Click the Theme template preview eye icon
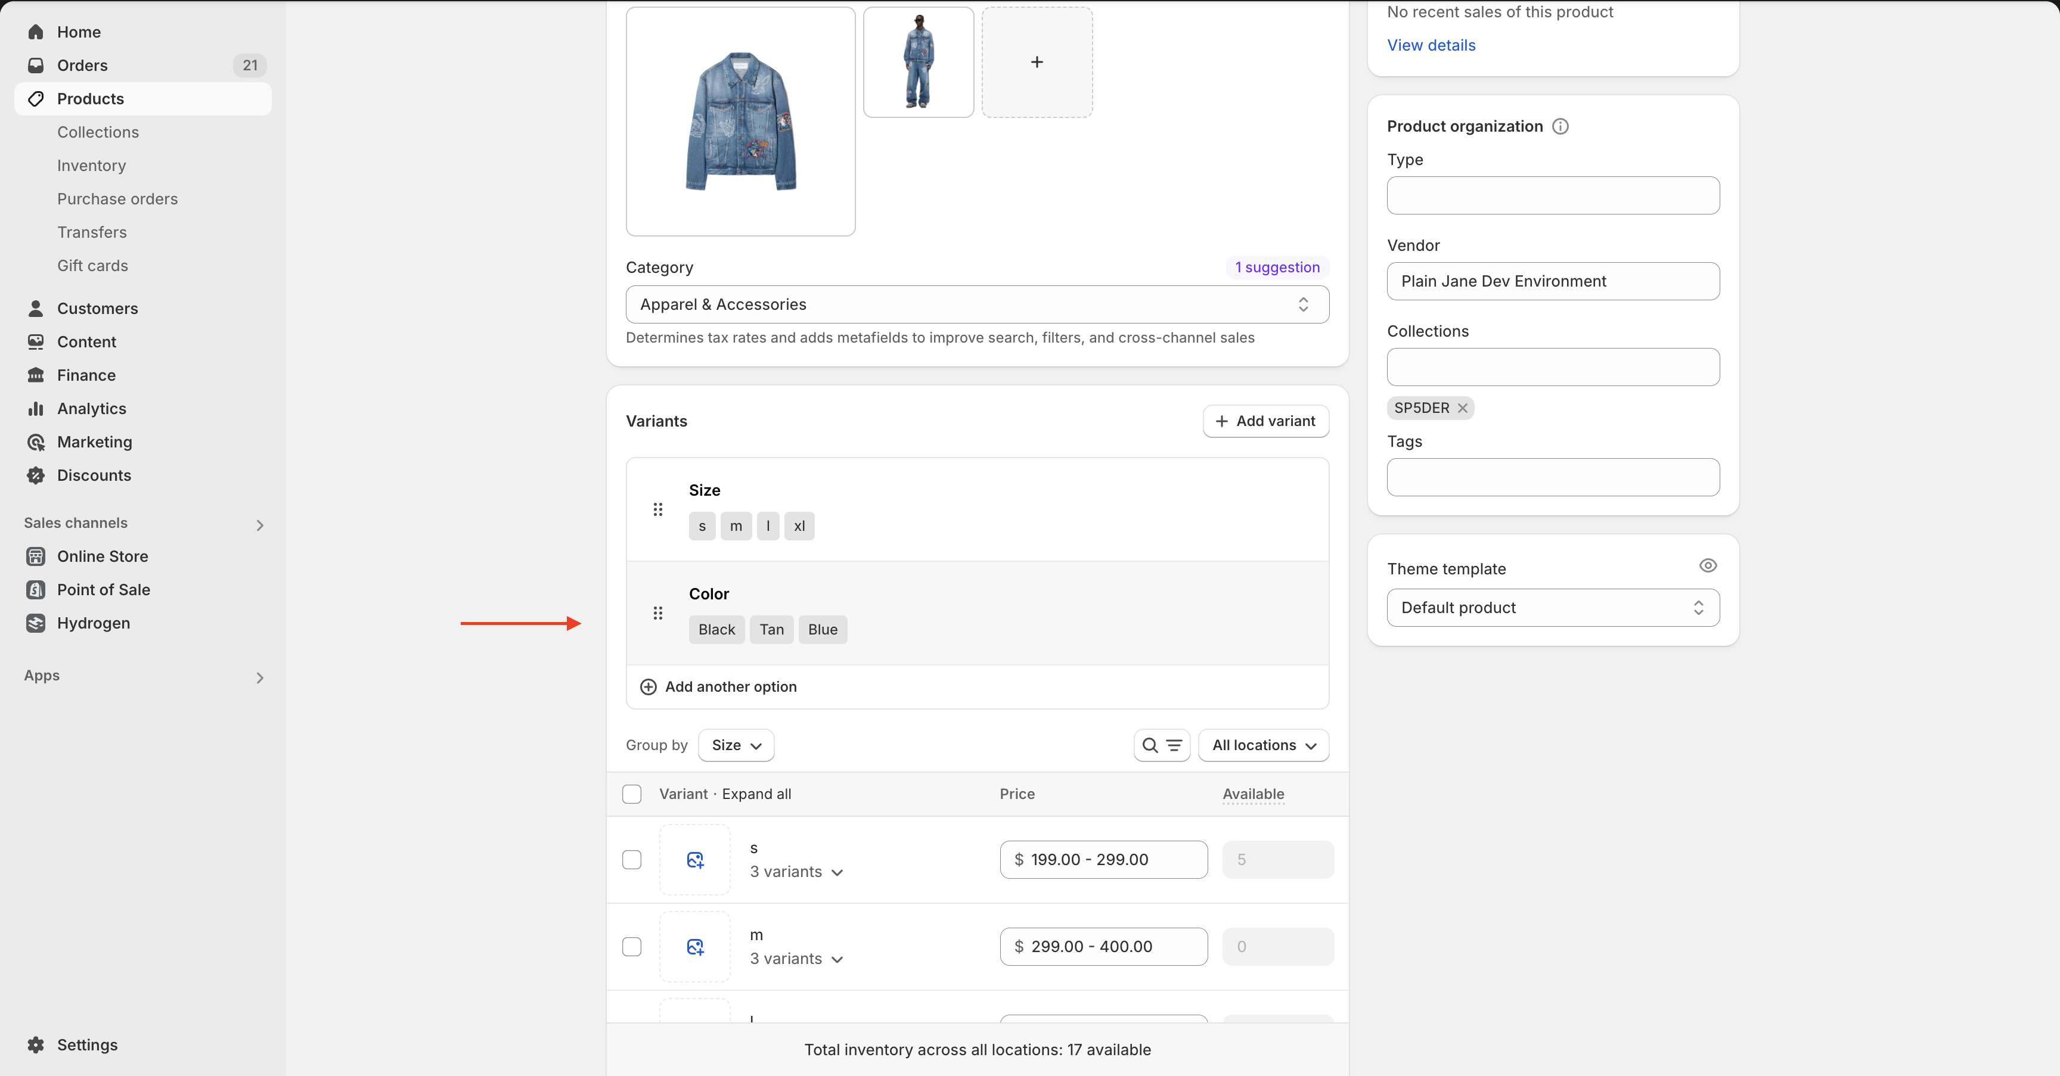The image size is (2060, 1076). pyautogui.click(x=1707, y=566)
